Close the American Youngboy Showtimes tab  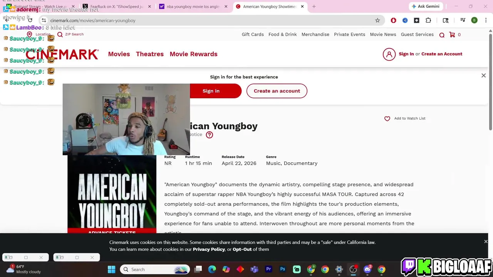[302, 7]
